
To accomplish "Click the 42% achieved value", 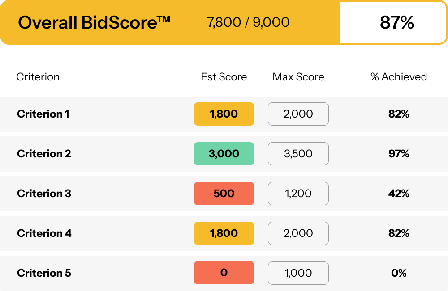I will (x=399, y=194).
